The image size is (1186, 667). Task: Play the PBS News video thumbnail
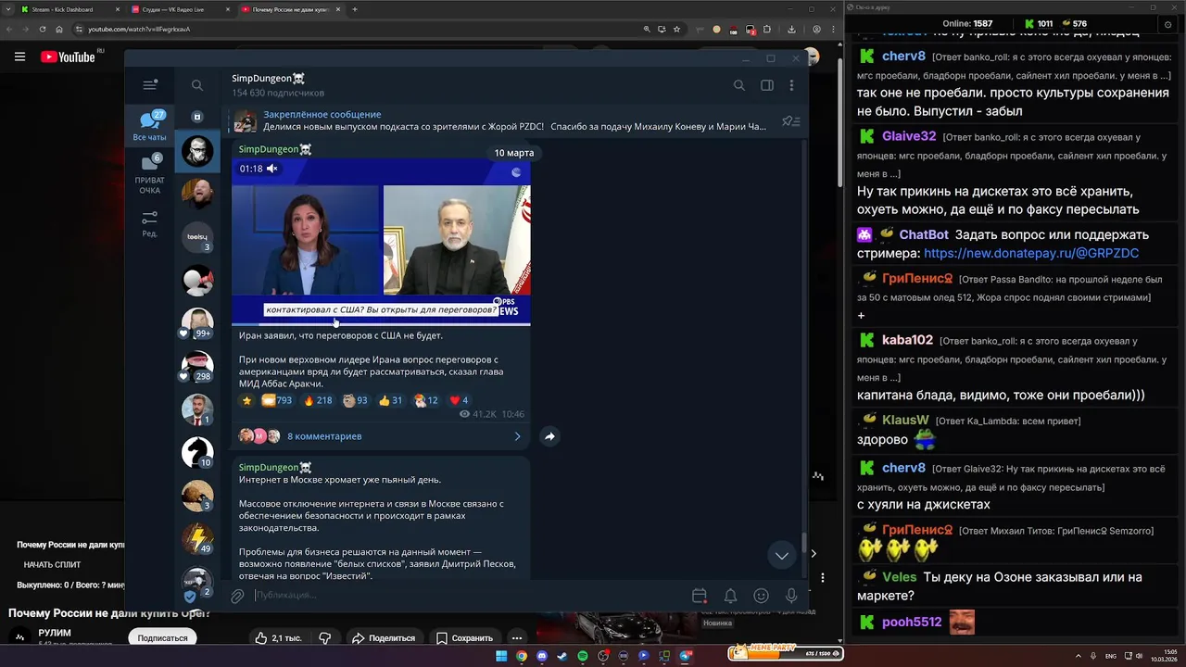pyautogui.click(x=381, y=241)
